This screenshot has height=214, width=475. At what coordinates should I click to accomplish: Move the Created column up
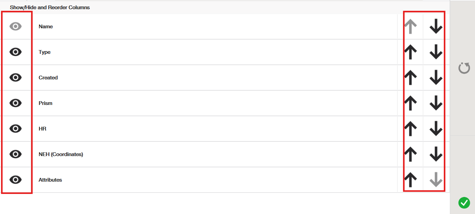[x=410, y=78]
